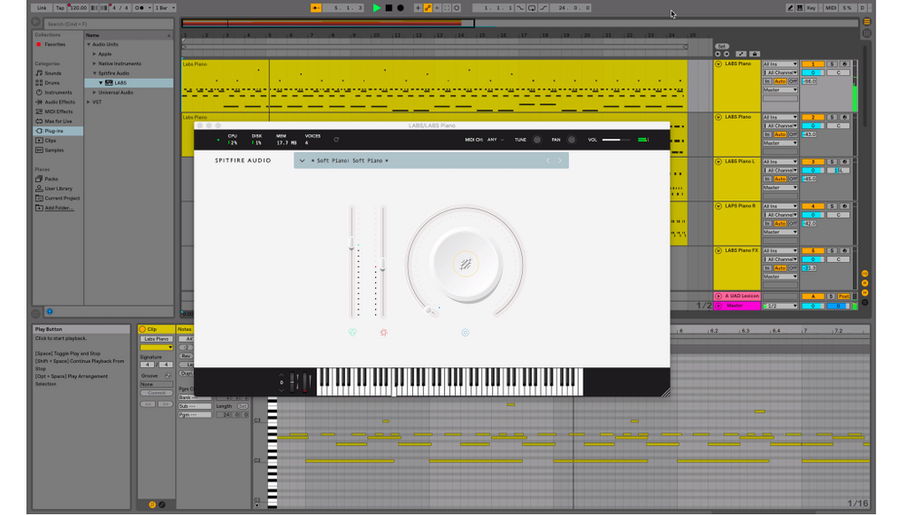Click Add Folder in Places
This screenshot has height=515, width=906.
tap(59, 208)
